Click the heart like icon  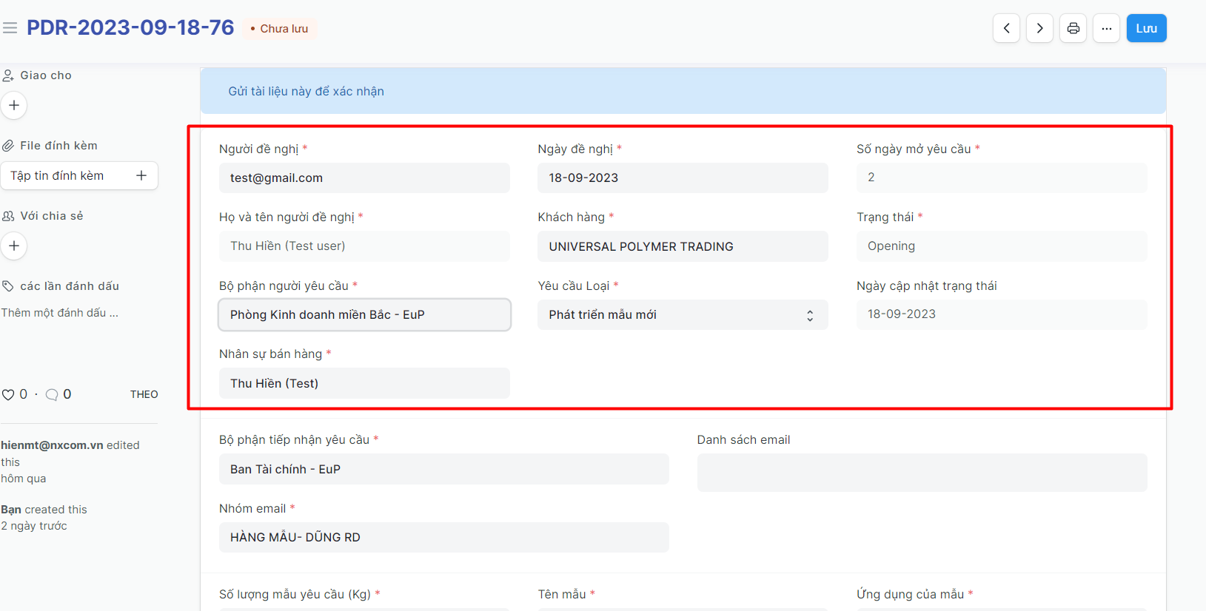[8, 395]
